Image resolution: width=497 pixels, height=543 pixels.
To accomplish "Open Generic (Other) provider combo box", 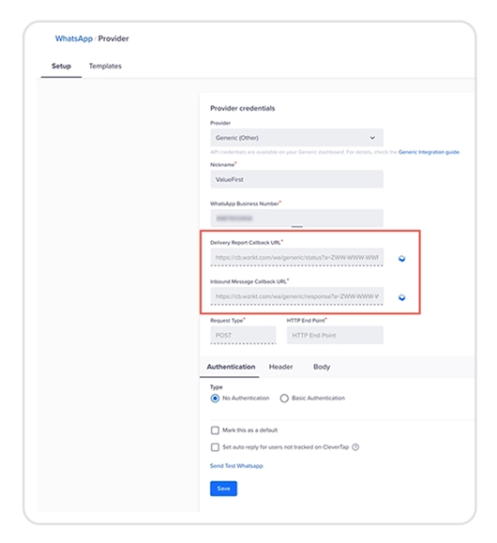I will point(296,138).
